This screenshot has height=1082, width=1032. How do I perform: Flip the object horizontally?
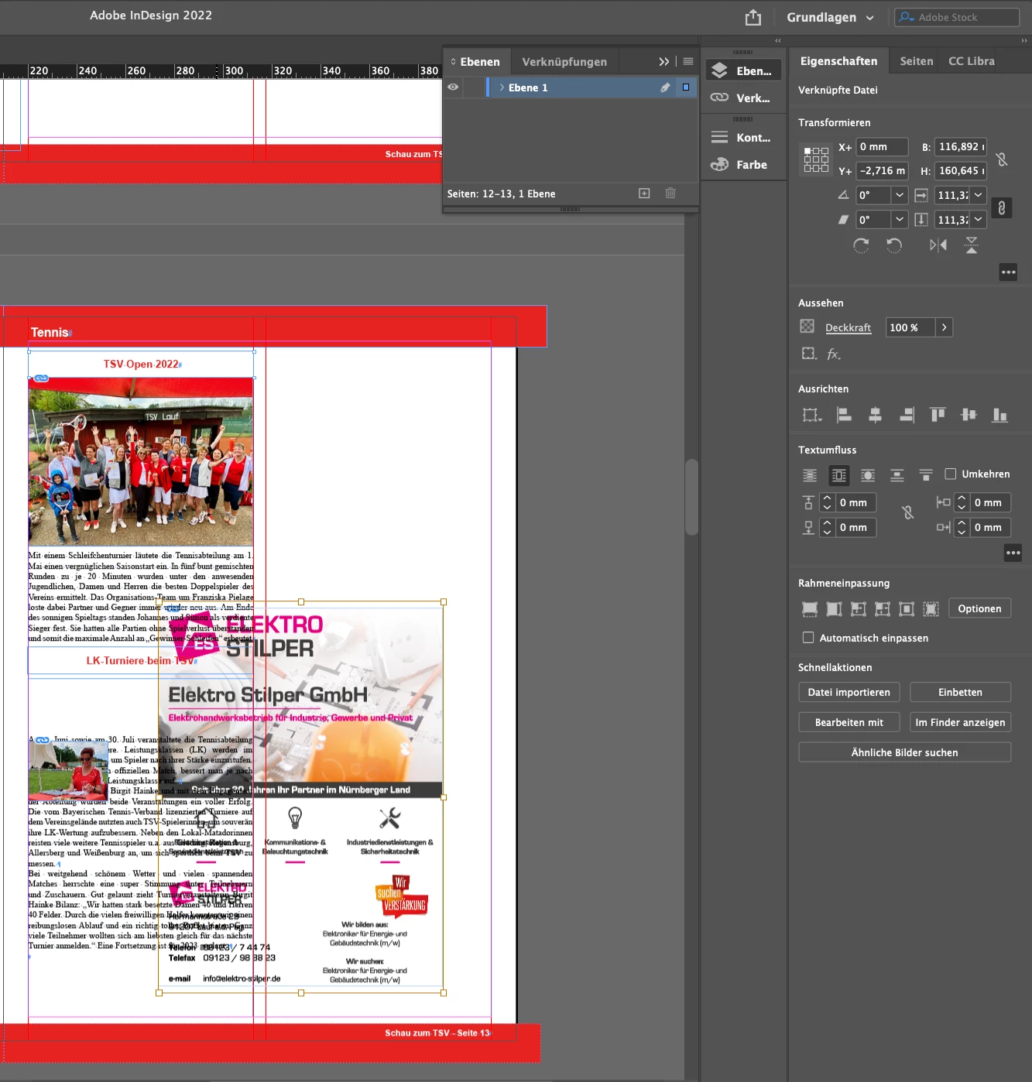[x=938, y=245]
